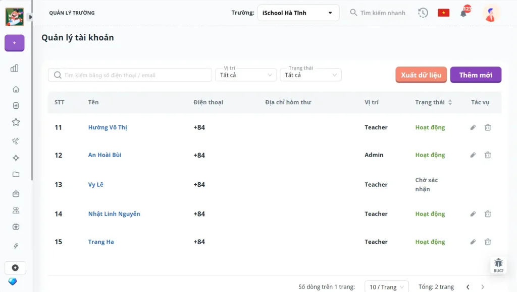Image resolution: width=517 pixels, height=292 pixels.
Task: Click the phone/email search field
Action: point(130,75)
